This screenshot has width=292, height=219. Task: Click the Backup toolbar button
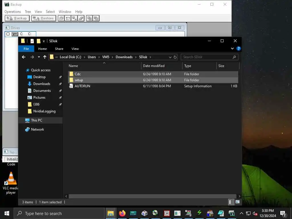(x=17, y=18)
